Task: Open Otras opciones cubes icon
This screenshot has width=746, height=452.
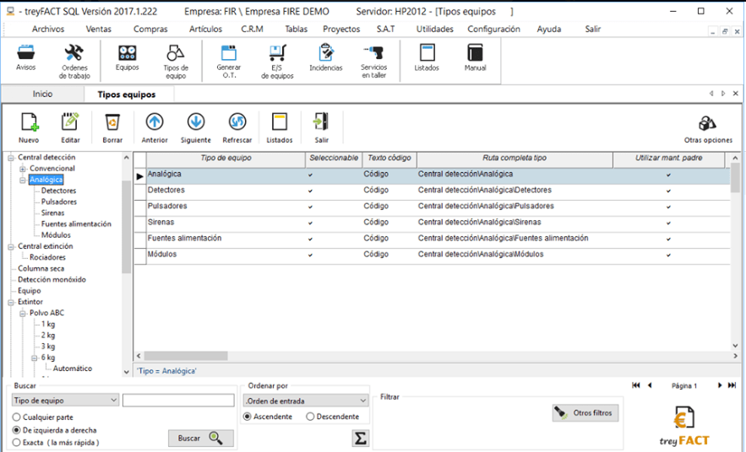Action: (707, 123)
